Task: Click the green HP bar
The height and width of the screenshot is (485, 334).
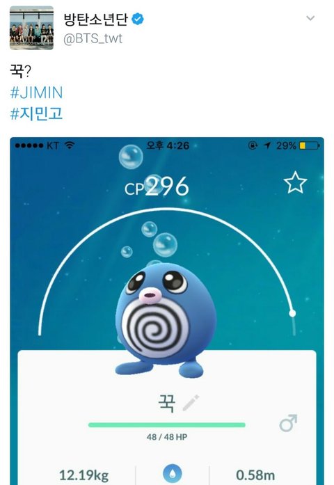Action: [x=167, y=425]
